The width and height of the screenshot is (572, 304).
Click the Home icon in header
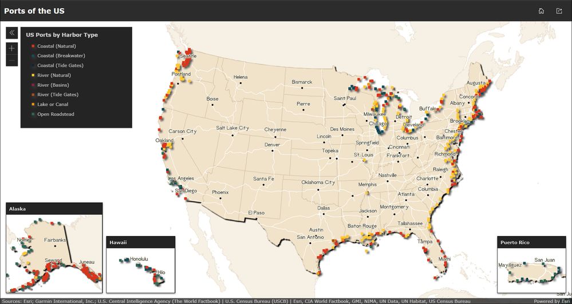click(x=541, y=11)
